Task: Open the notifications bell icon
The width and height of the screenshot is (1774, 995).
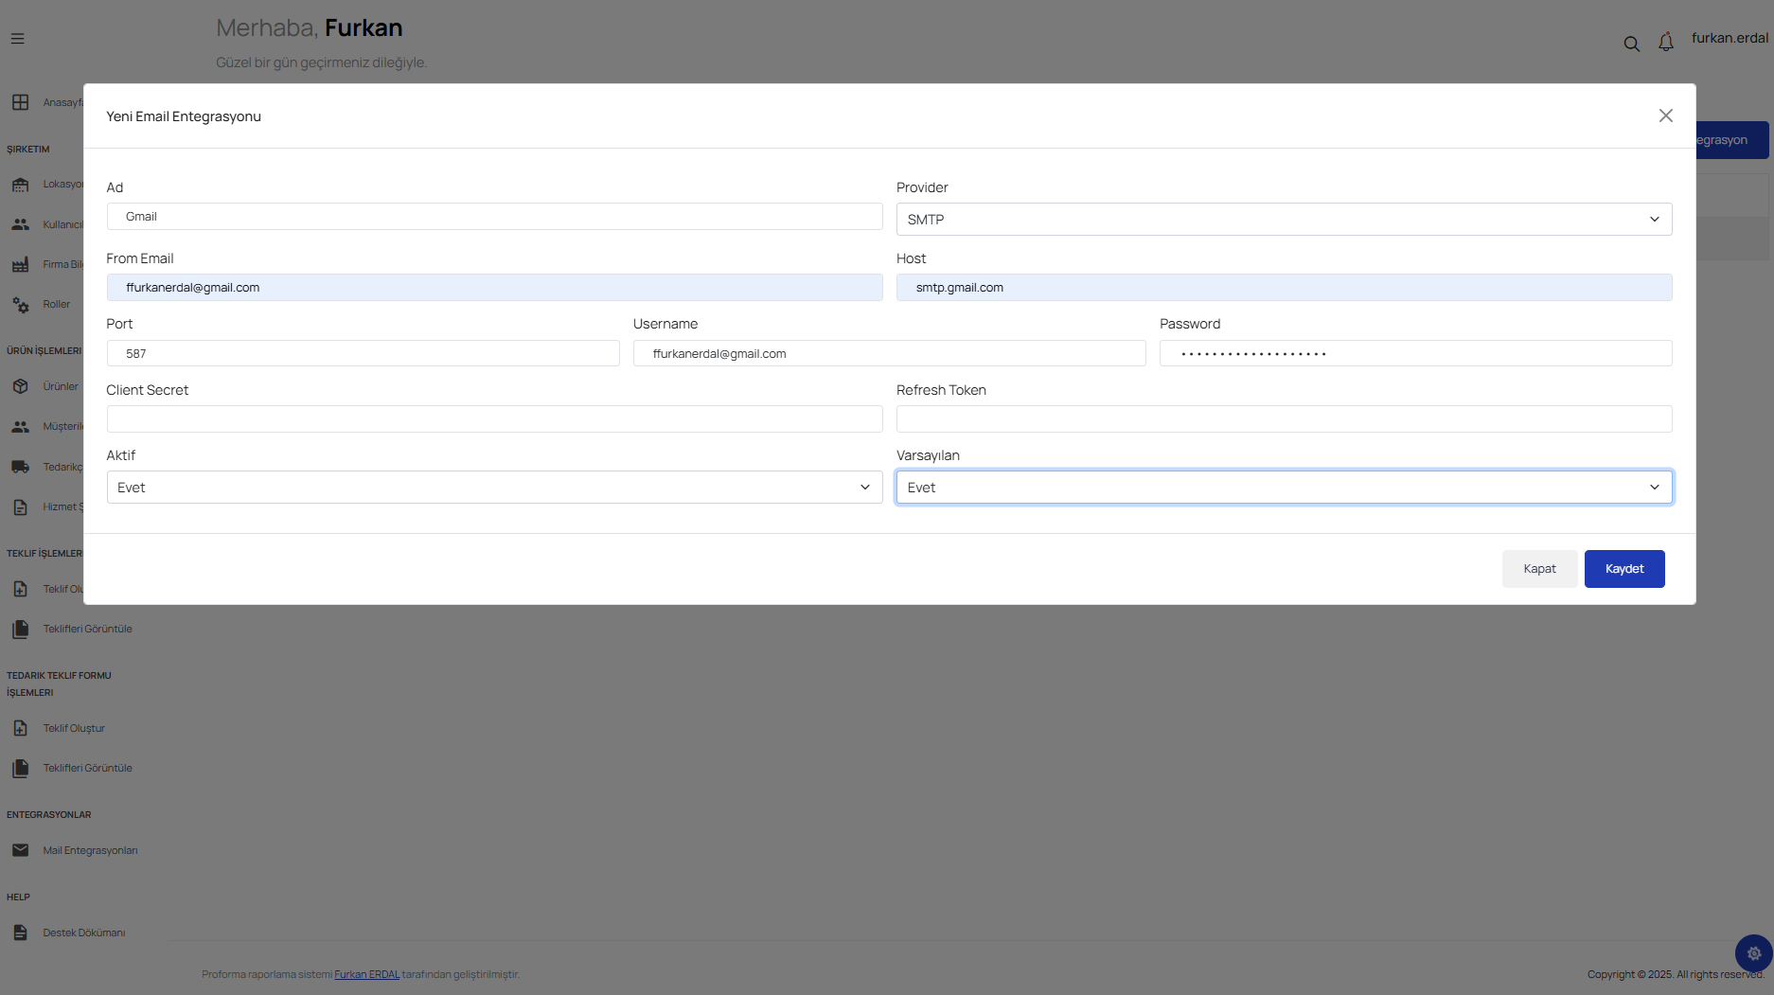Action: click(x=1666, y=42)
